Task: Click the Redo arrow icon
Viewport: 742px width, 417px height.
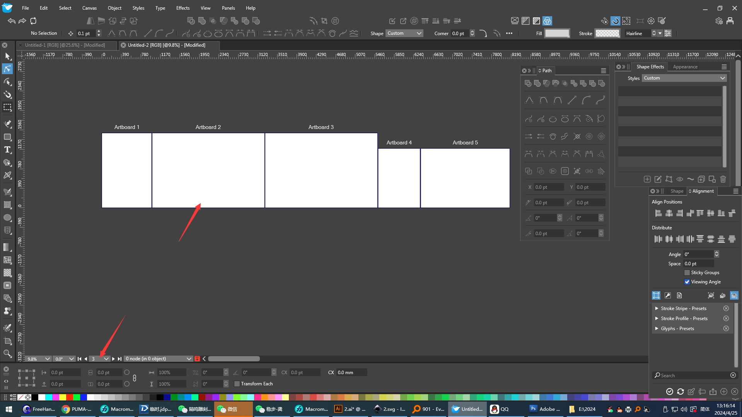Action: (x=22, y=21)
